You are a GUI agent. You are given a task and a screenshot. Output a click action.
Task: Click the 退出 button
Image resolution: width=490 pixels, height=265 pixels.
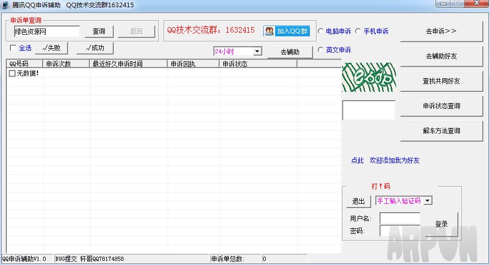pyautogui.click(x=359, y=201)
